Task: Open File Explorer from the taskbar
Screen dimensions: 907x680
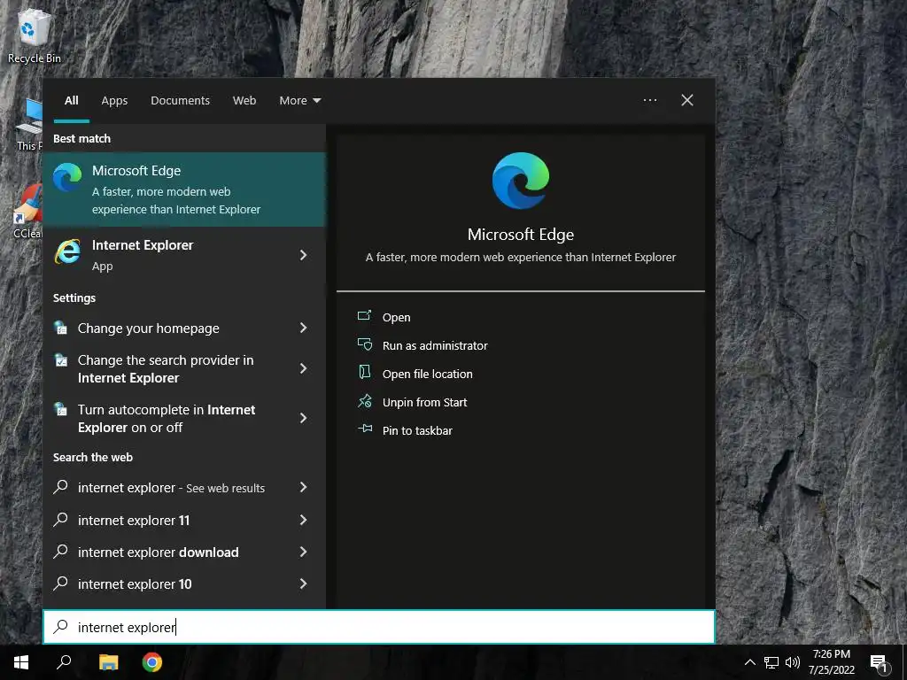Action: (x=108, y=662)
